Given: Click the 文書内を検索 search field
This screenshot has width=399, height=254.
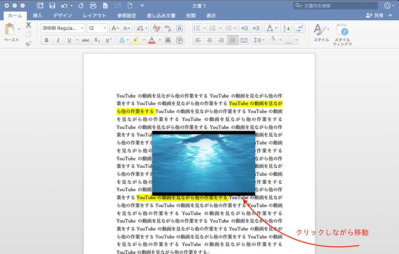Looking at the screenshot, I should tap(336, 6).
